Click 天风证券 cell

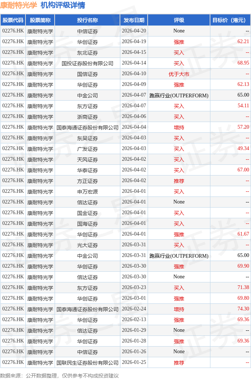click(x=87, y=160)
